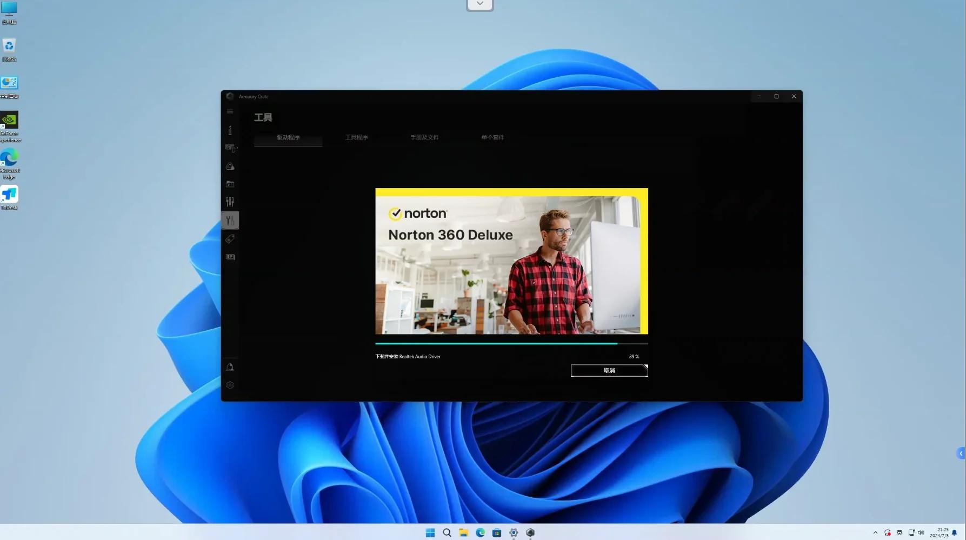Switch to the 工具程序 tab
This screenshot has width=966, height=540.
point(356,137)
